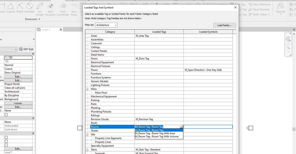Click the Load Family button
Image resolution: width=296 pixels, height=154 pixels.
(x=225, y=25)
